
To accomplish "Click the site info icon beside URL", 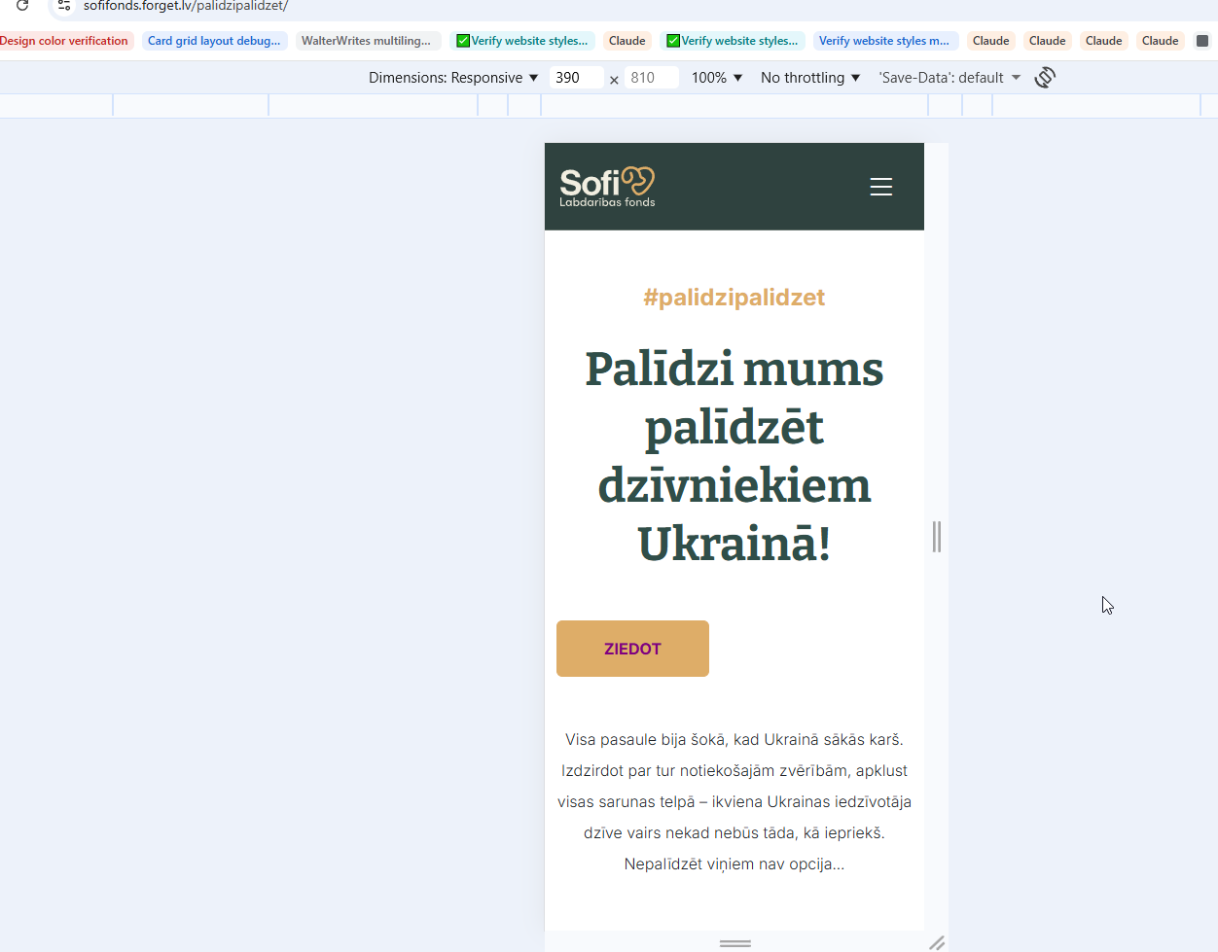I will pos(64,6).
